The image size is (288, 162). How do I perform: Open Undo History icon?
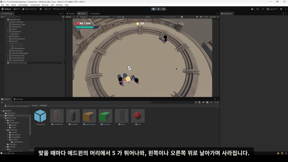point(257,9)
